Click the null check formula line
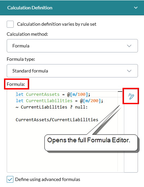Image resolution: width=144 pixels, height=187 pixels. click(52, 107)
